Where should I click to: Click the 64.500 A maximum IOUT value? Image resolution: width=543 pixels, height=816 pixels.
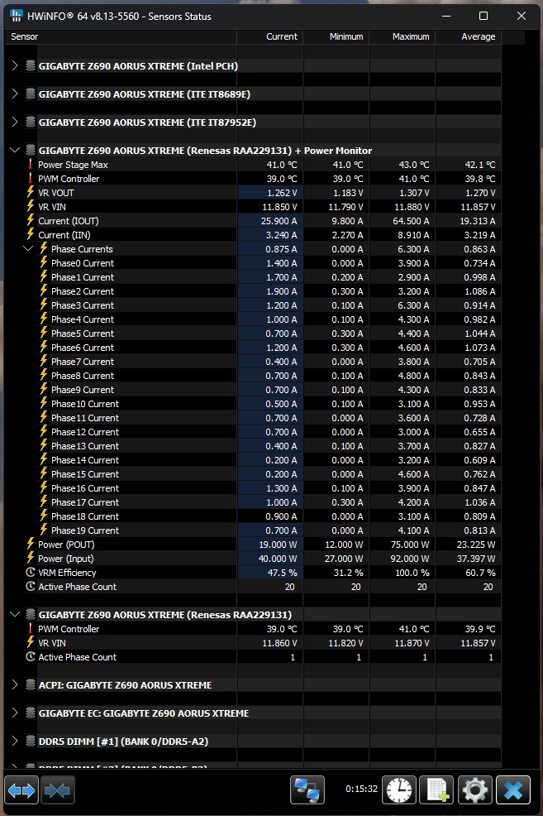[x=411, y=221]
